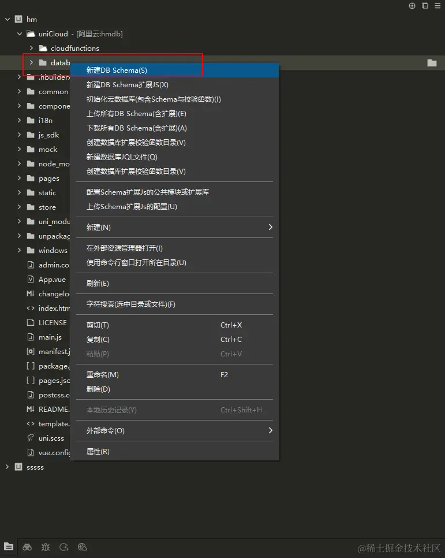Click the markdown icon beside changelog
Screen dimensions: 445x558
[x=31, y=293]
